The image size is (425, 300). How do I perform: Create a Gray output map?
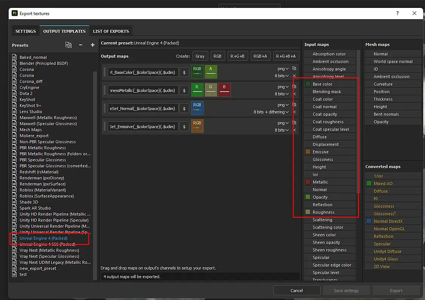pos(200,56)
